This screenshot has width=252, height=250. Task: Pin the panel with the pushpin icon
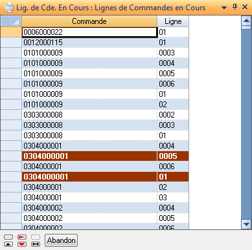tap(235, 7)
